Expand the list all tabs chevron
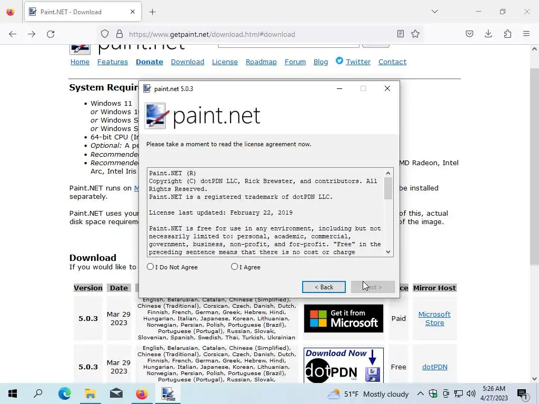Image resolution: width=539 pixels, height=404 pixels. coord(435,12)
